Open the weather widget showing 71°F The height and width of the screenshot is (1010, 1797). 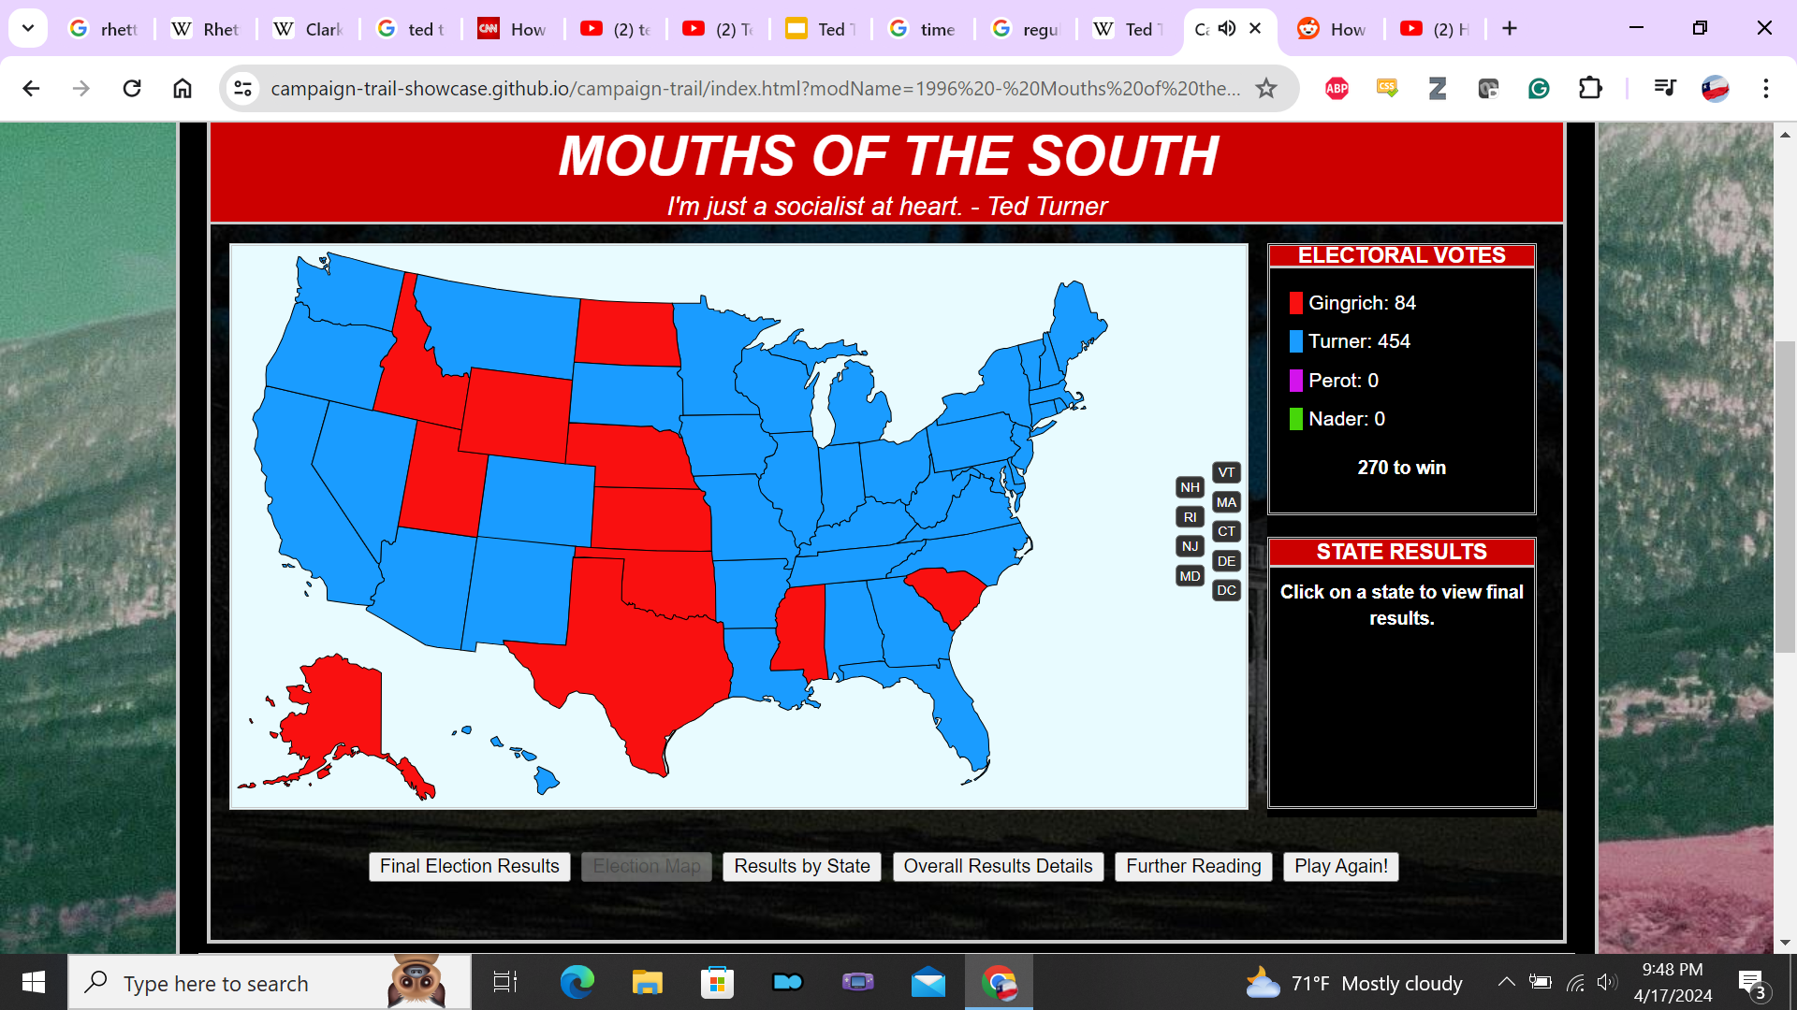click(1353, 983)
